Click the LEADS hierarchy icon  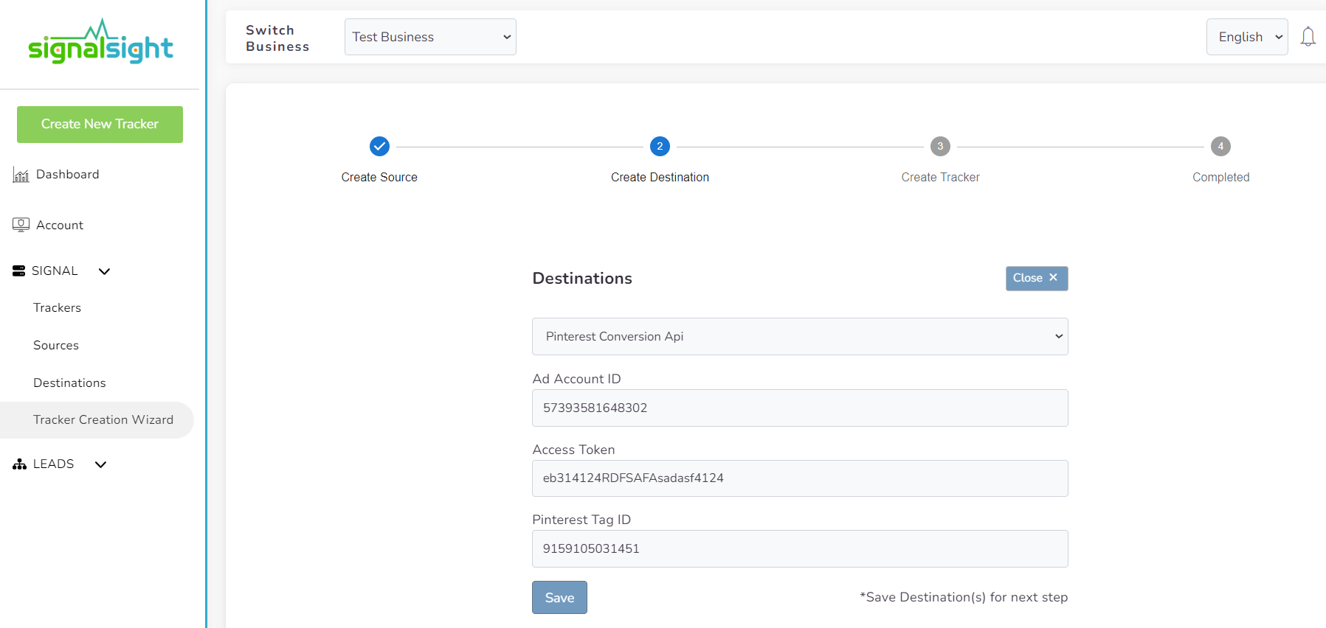[x=20, y=464]
